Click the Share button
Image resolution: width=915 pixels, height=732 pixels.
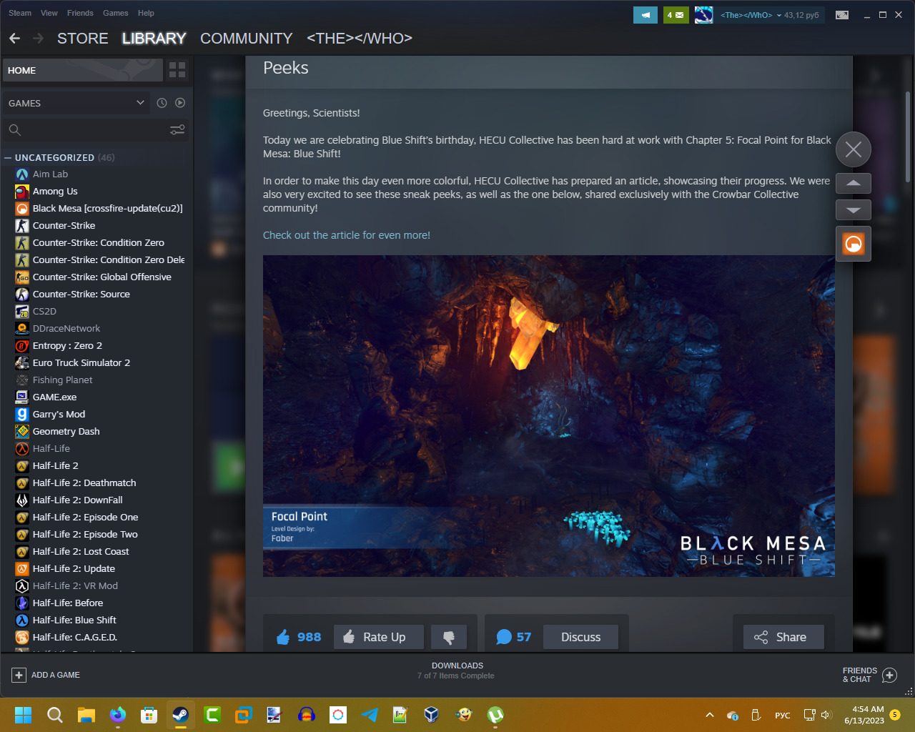(783, 637)
